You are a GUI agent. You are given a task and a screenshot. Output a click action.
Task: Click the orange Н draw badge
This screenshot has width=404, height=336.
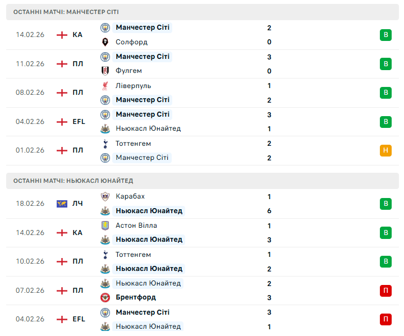click(385, 150)
